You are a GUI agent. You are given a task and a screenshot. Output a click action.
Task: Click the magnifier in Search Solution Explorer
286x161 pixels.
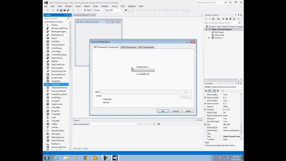[x=240, y=23]
